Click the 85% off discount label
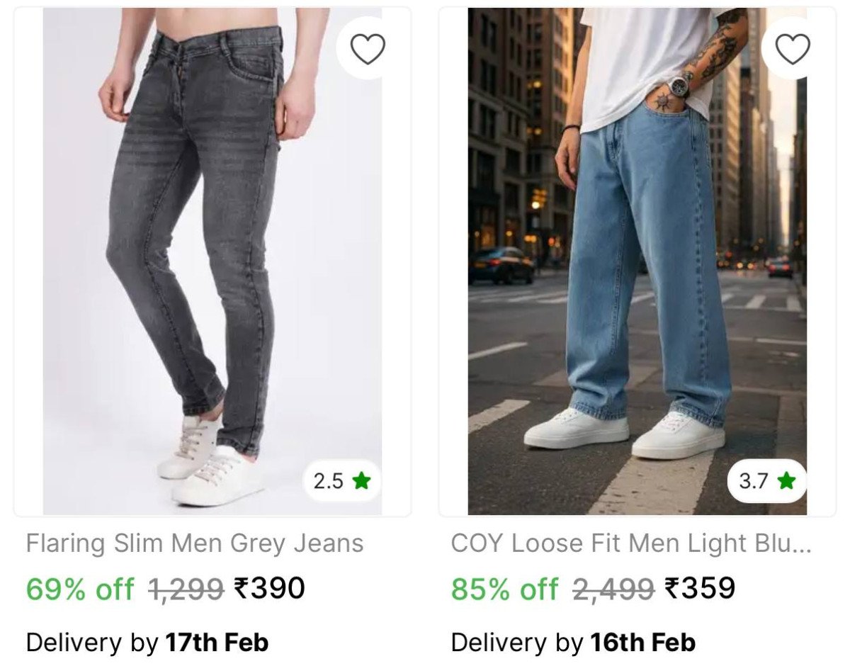This screenshot has height=666, width=850. click(505, 588)
